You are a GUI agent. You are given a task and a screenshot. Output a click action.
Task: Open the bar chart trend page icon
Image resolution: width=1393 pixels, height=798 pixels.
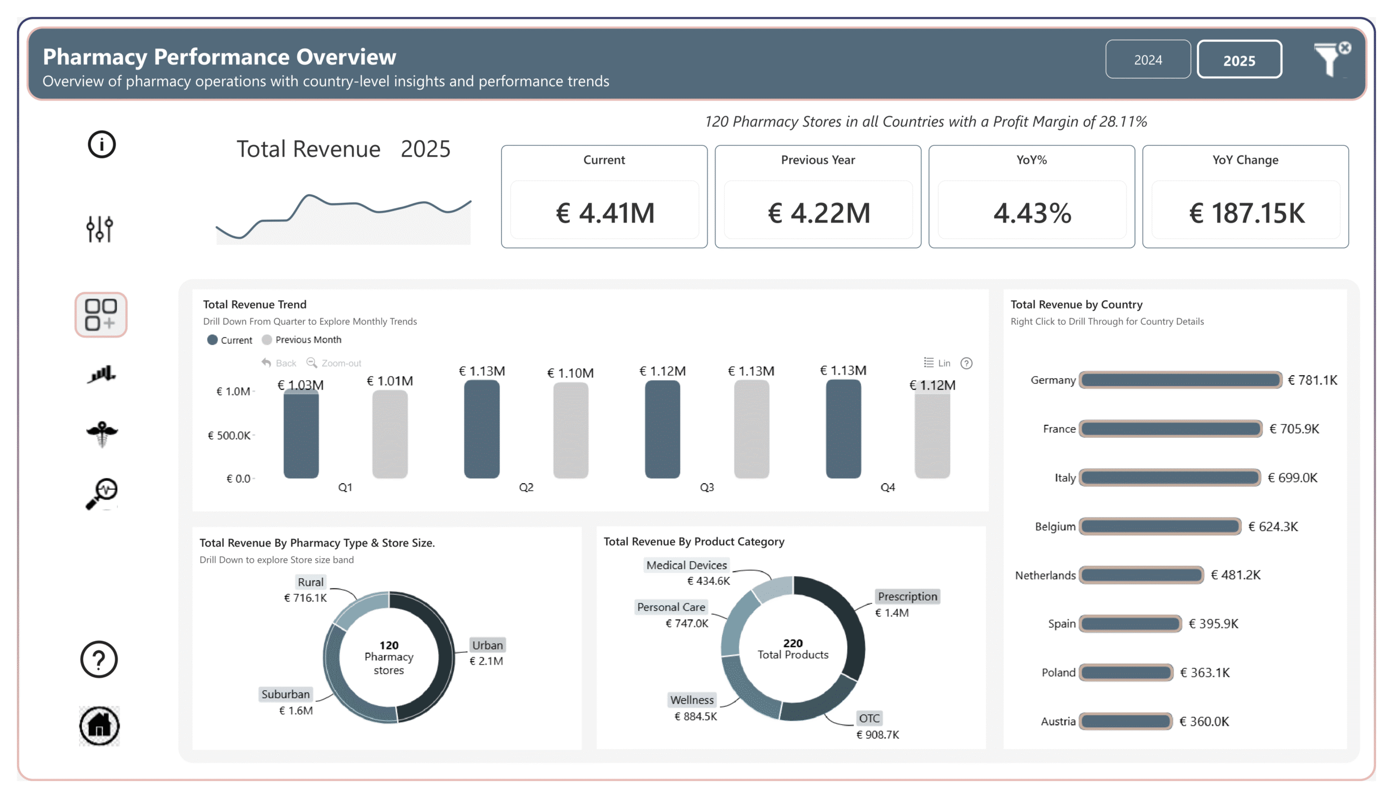click(x=101, y=374)
